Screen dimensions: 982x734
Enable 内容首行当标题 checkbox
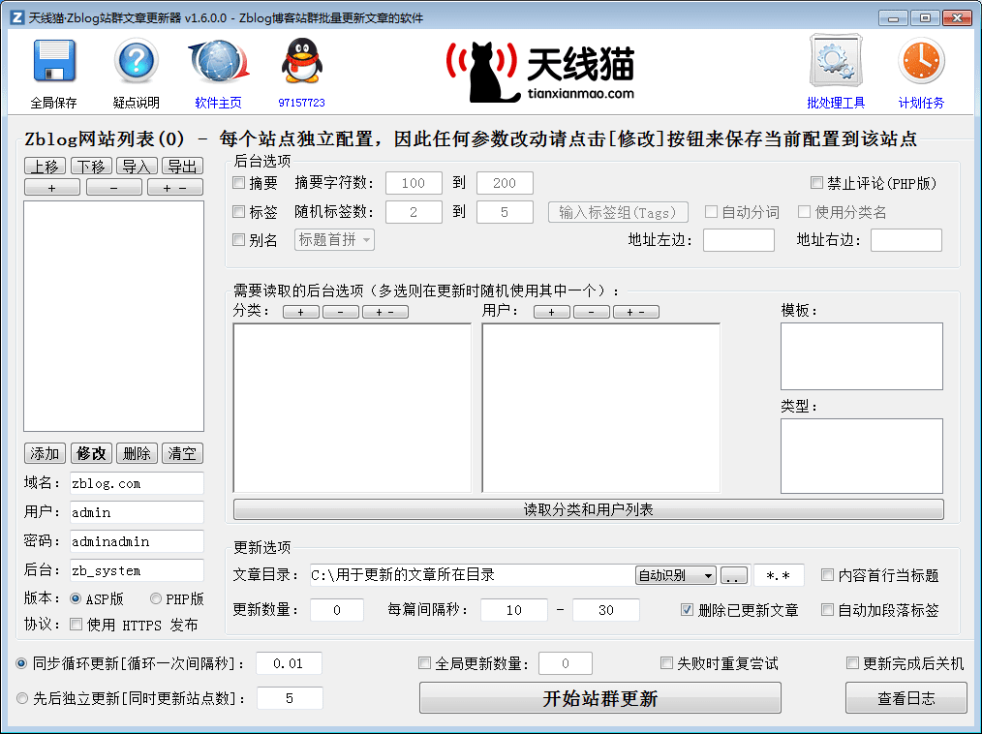pyautogui.click(x=827, y=575)
